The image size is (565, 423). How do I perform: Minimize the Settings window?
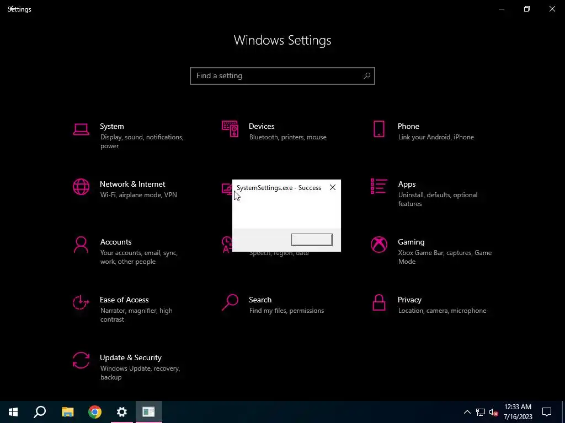tap(502, 9)
